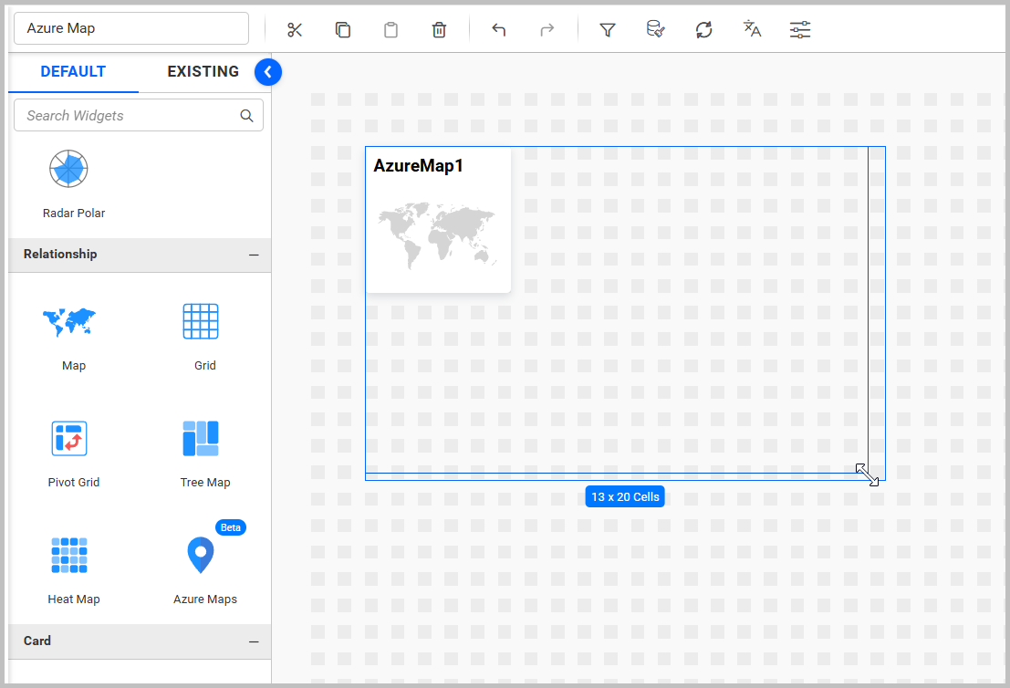Collapse the Relationship widget section

coord(255,255)
